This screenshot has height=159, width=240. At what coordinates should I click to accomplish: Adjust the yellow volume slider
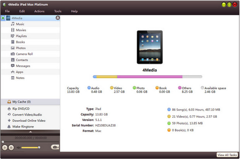[x=30, y=147]
